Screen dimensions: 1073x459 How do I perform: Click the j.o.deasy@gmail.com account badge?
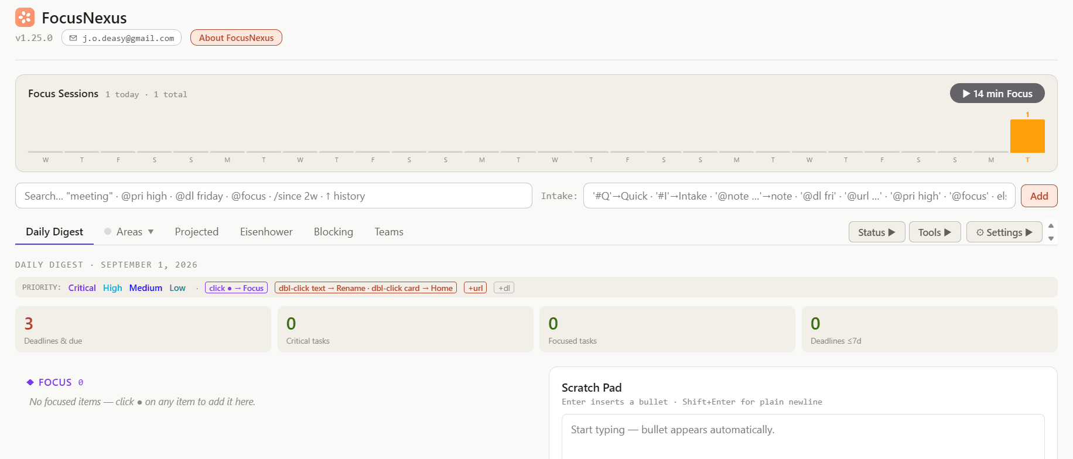[x=121, y=37]
